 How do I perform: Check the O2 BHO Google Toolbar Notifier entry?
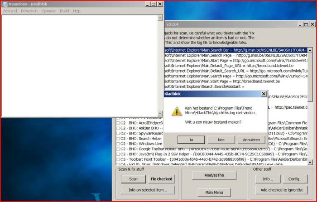click(x=118, y=149)
